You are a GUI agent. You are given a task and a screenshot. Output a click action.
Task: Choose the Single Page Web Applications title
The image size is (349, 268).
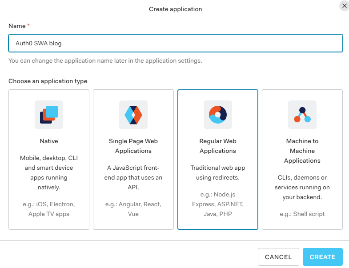click(x=133, y=146)
